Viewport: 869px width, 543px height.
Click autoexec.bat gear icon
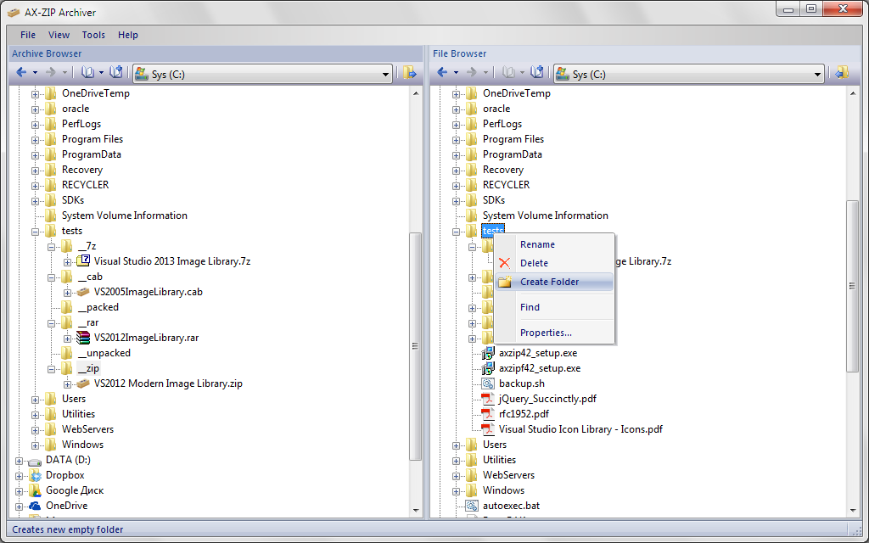pos(472,506)
